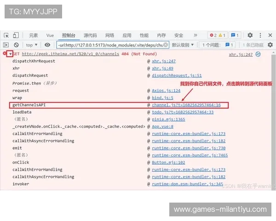Switch to the 源代码 tab
The height and width of the screenshot is (221, 276).
coord(90,35)
